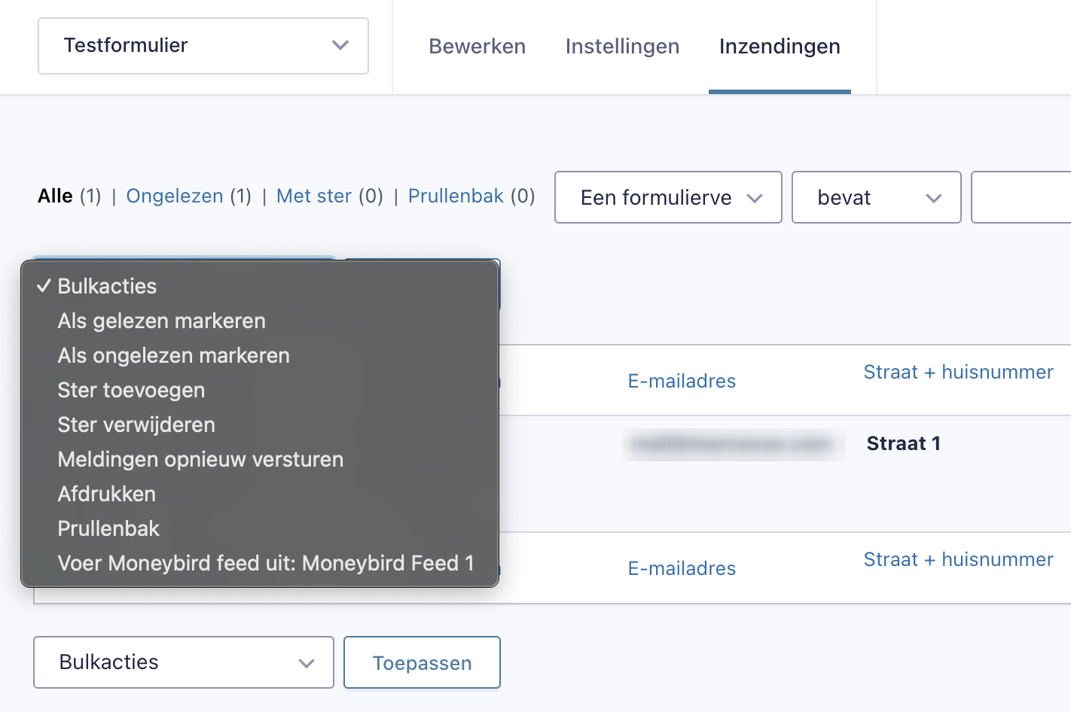Choose 'Afdrukken' from the bulk menu
The height and width of the screenshot is (712, 1071).
[106, 494]
